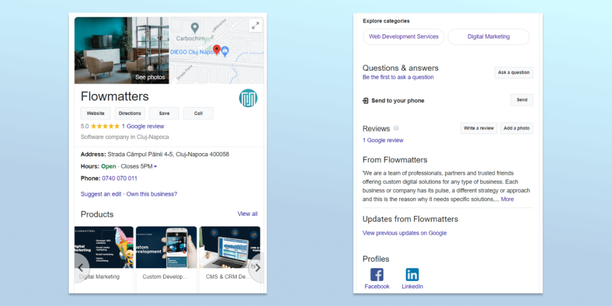Click the Send button
Image resolution: width=612 pixels, height=306 pixels.
click(x=522, y=100)
